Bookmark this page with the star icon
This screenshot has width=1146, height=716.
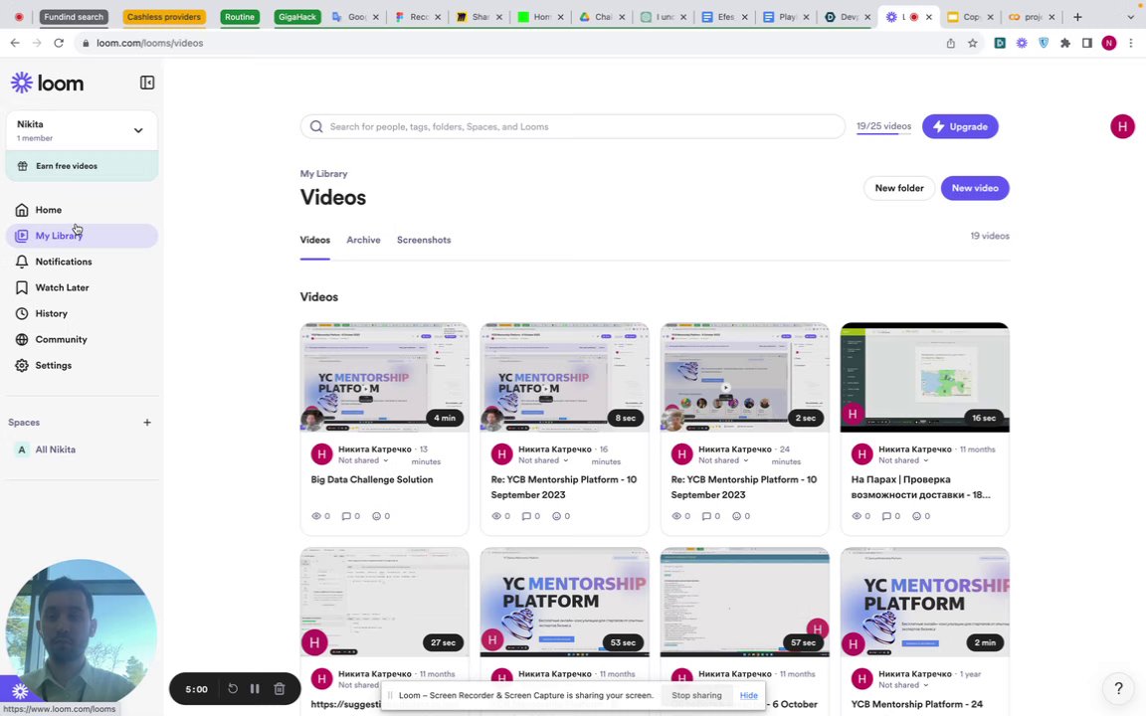pyautogui.click(x=973, y=43)
